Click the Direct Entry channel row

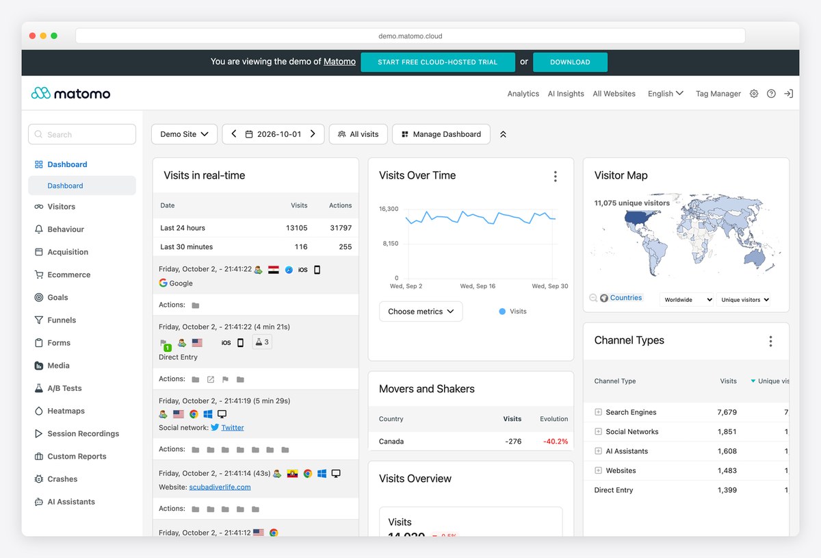click(686, 490)
